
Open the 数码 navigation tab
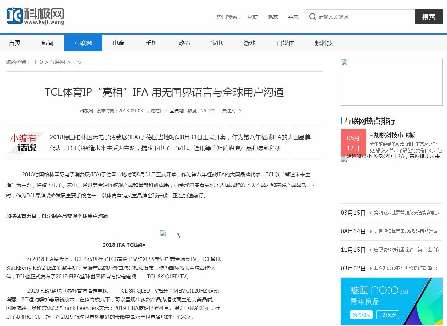(184, 43)
